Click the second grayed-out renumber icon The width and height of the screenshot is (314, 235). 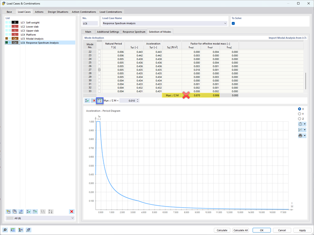50,211
